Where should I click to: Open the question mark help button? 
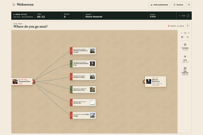click(187, 26)
